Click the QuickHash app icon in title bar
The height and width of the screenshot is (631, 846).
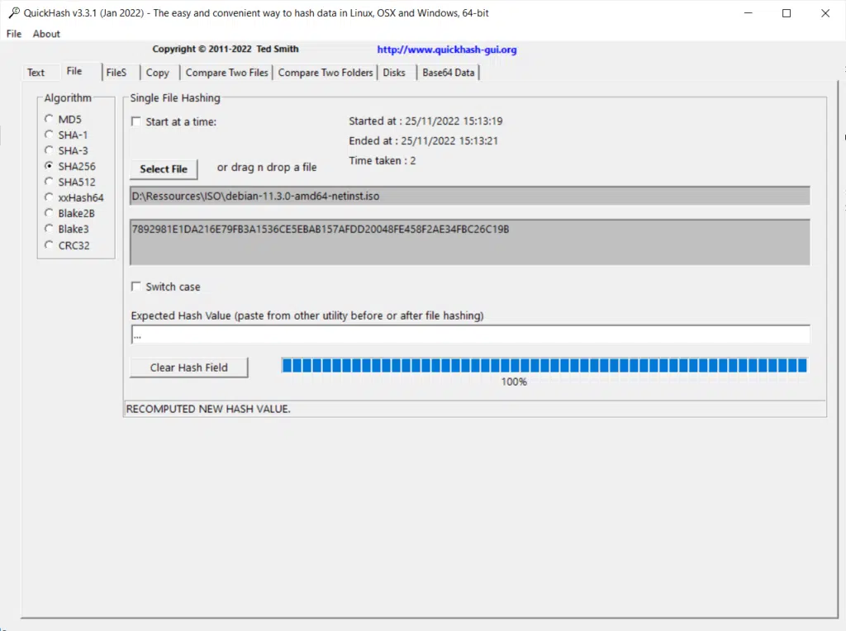point(14,12)
